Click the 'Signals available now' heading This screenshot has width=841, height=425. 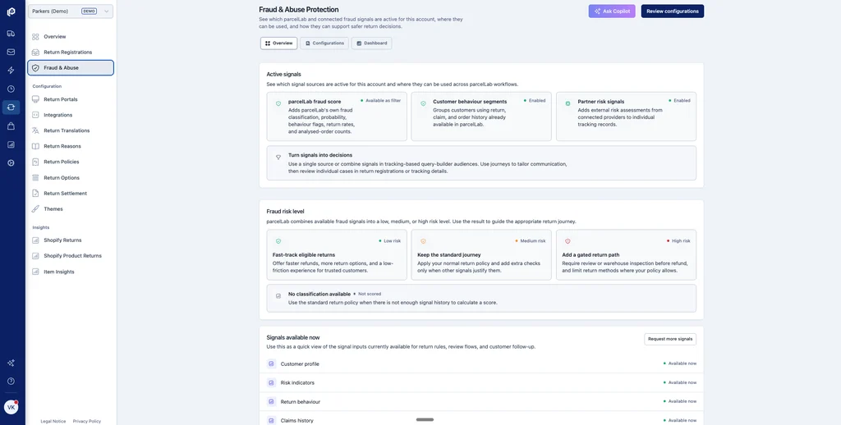coord(293,338)
